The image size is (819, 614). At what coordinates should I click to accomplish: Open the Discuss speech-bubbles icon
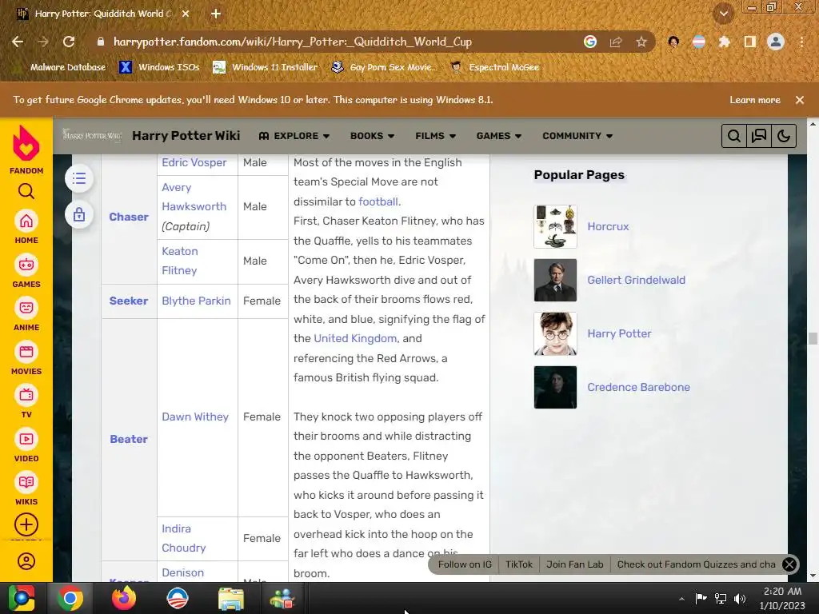pos(759,136)
